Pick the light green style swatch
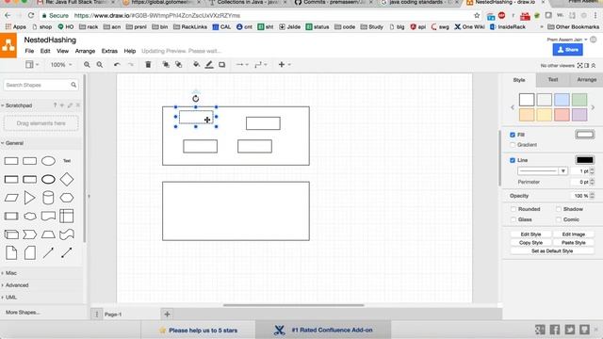603x339 pixels. point(579,100)
